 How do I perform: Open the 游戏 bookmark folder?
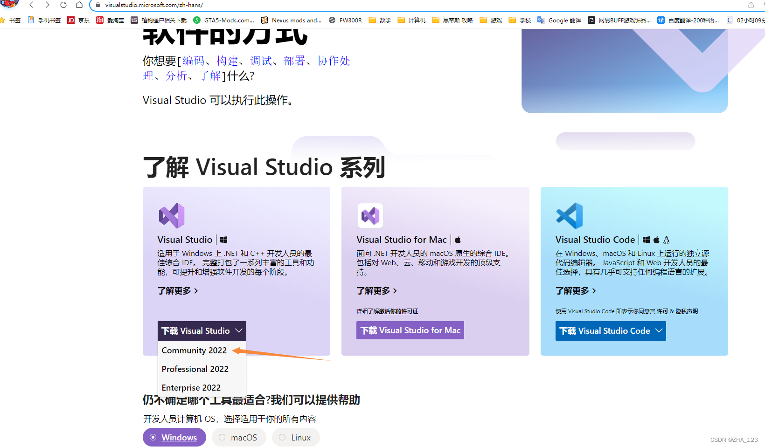491,20
